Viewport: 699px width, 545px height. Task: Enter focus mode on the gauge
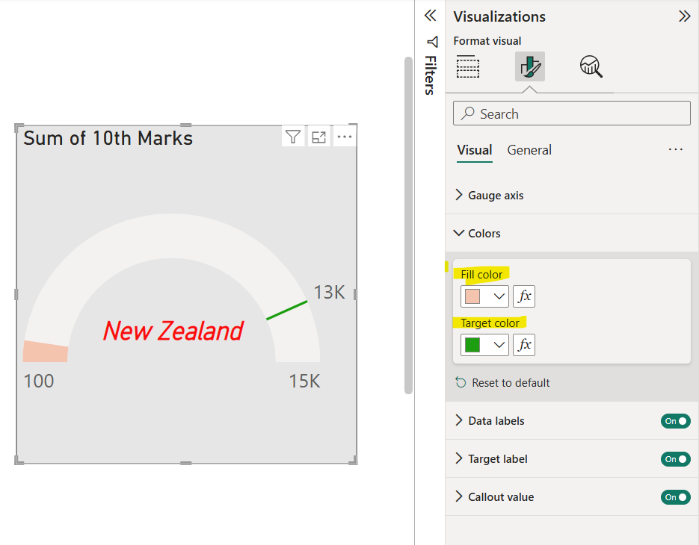(x=318, y=137)
